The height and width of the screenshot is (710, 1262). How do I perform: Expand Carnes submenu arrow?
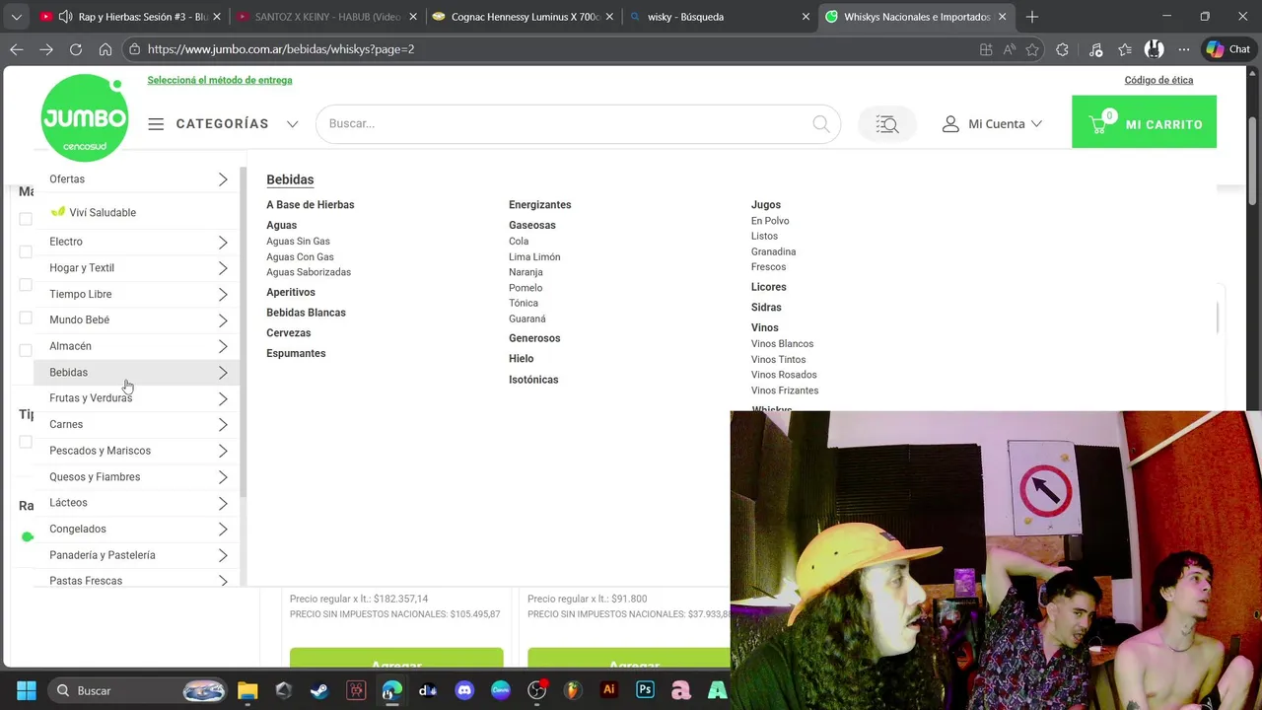coord(223,425)
